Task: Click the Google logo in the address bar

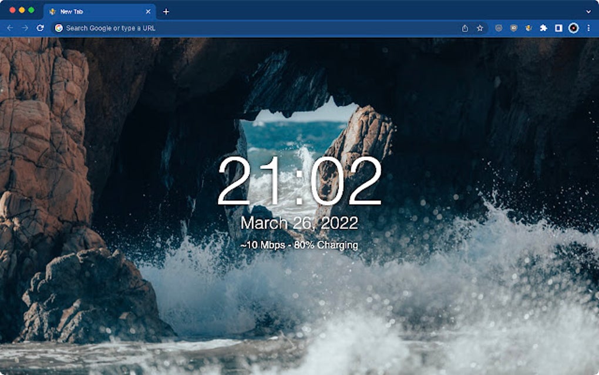Action: click(x=58, y=27)
